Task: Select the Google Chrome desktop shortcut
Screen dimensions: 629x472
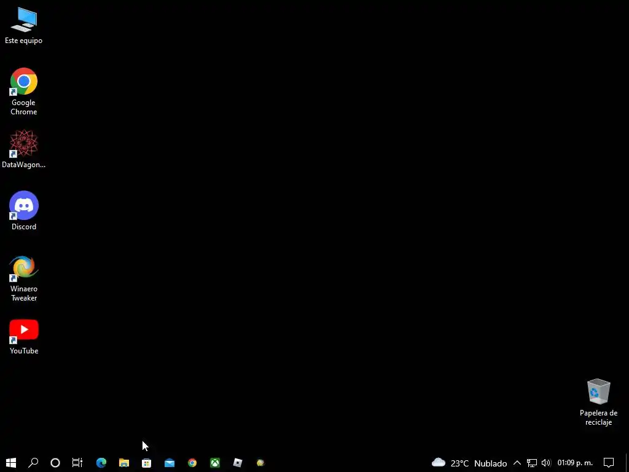Action: click(24, 92)
